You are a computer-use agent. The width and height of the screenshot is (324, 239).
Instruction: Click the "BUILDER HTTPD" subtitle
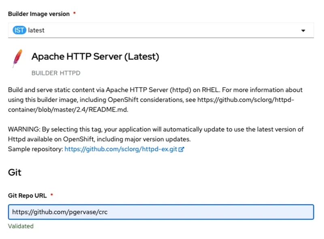[x=56, y=73]
